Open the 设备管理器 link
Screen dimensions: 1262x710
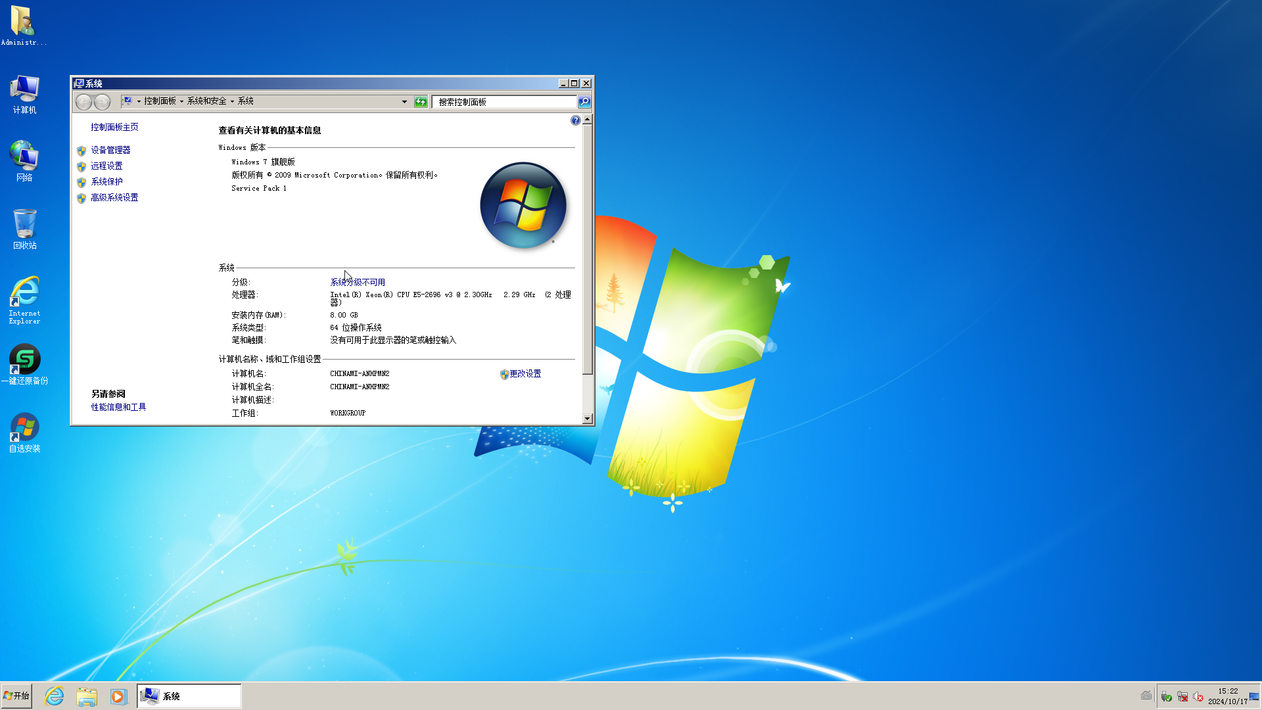[x=110, y=150]
